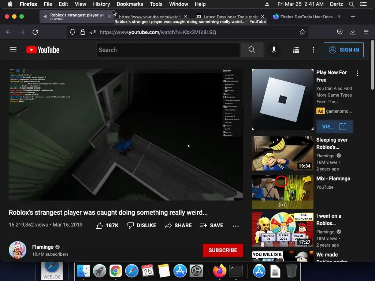Open Finder from the Dock

click(x=83, y=271)
